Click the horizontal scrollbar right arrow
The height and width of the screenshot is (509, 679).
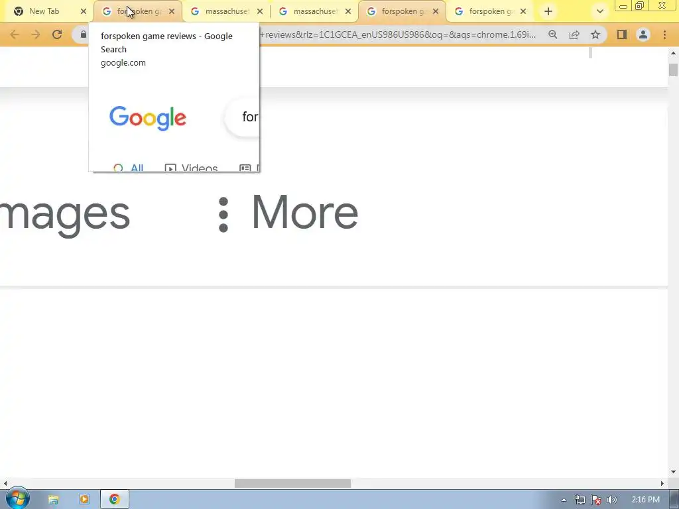tap(662, 483)
